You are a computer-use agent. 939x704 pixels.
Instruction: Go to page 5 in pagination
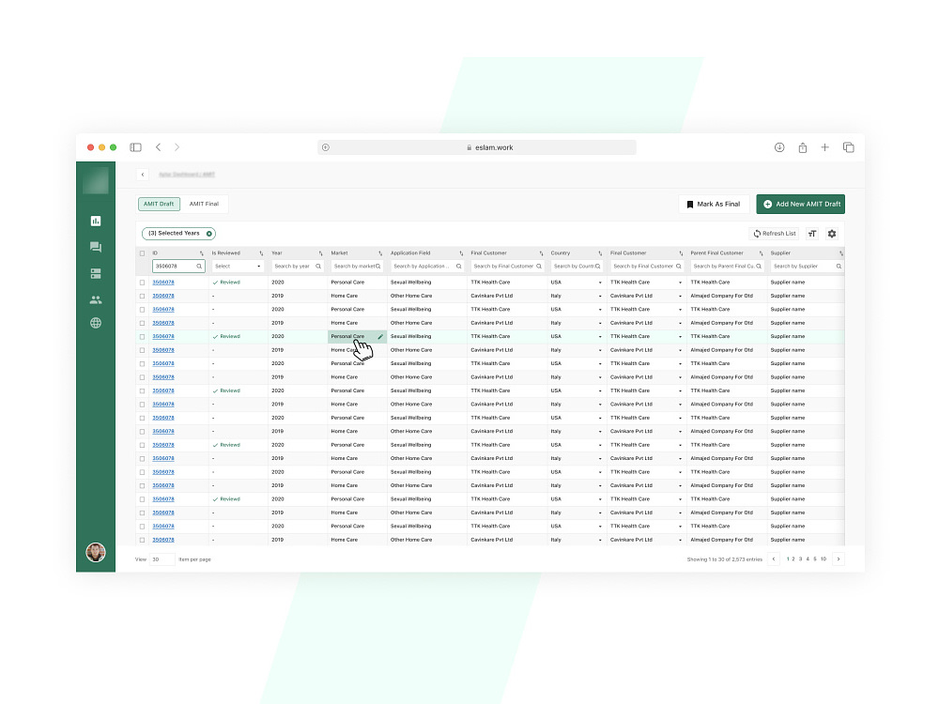click(x=815, y=559)
